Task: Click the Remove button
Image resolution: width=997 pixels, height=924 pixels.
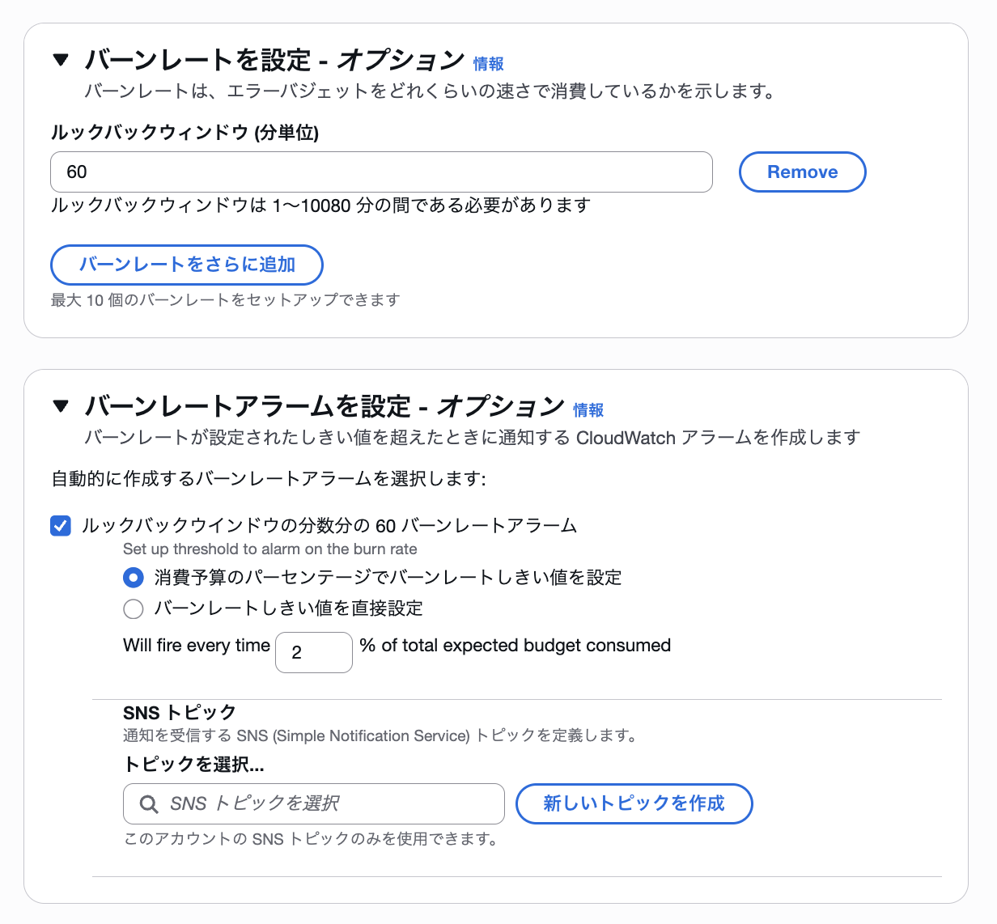Action: 802,172
